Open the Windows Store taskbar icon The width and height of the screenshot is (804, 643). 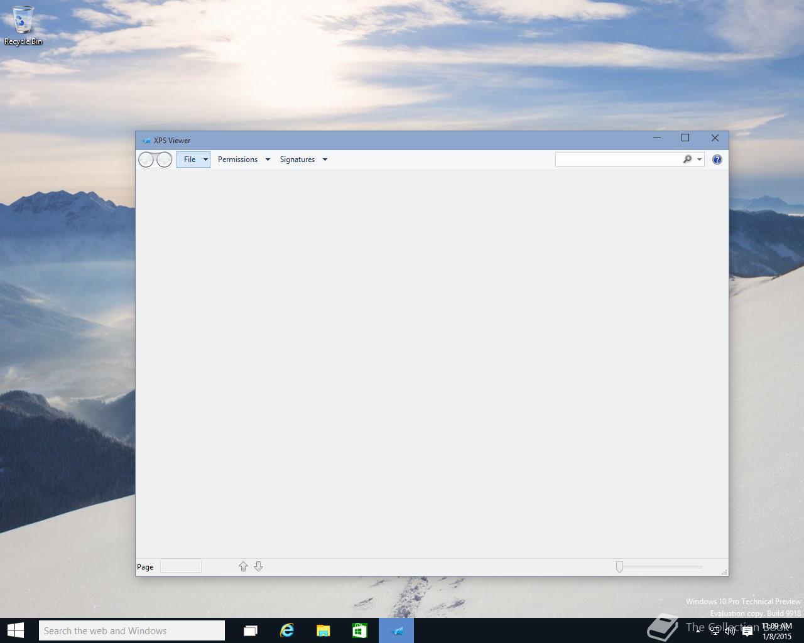tap(360, 630)
